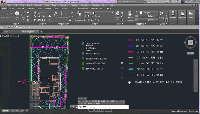Viewport: 200px width, 114px height.
Task: Toggle group selection on/off icon
Action: pyautogui.click(x=166, y=20)
